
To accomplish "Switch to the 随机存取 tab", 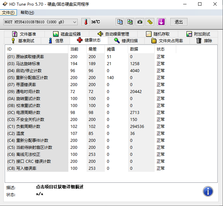I will pos(158,34).
